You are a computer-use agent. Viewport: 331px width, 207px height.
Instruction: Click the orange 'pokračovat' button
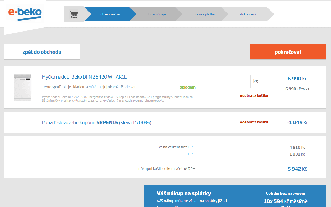click(x=288, y=52)
